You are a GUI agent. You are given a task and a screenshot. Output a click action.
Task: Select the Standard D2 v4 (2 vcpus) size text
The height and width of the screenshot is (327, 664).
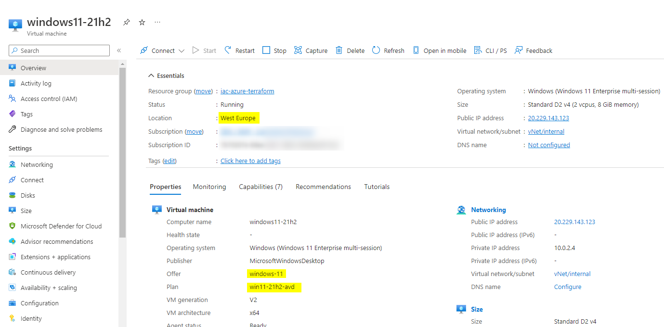coord(584,104)
